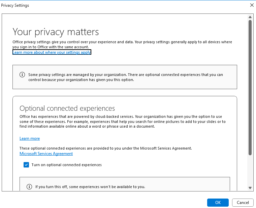Click the scrollbar track below the thumb

tap(250, 171)
